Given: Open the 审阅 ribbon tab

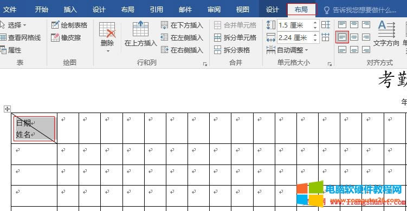Looking at the screenshot, I should tap(214, 10).
